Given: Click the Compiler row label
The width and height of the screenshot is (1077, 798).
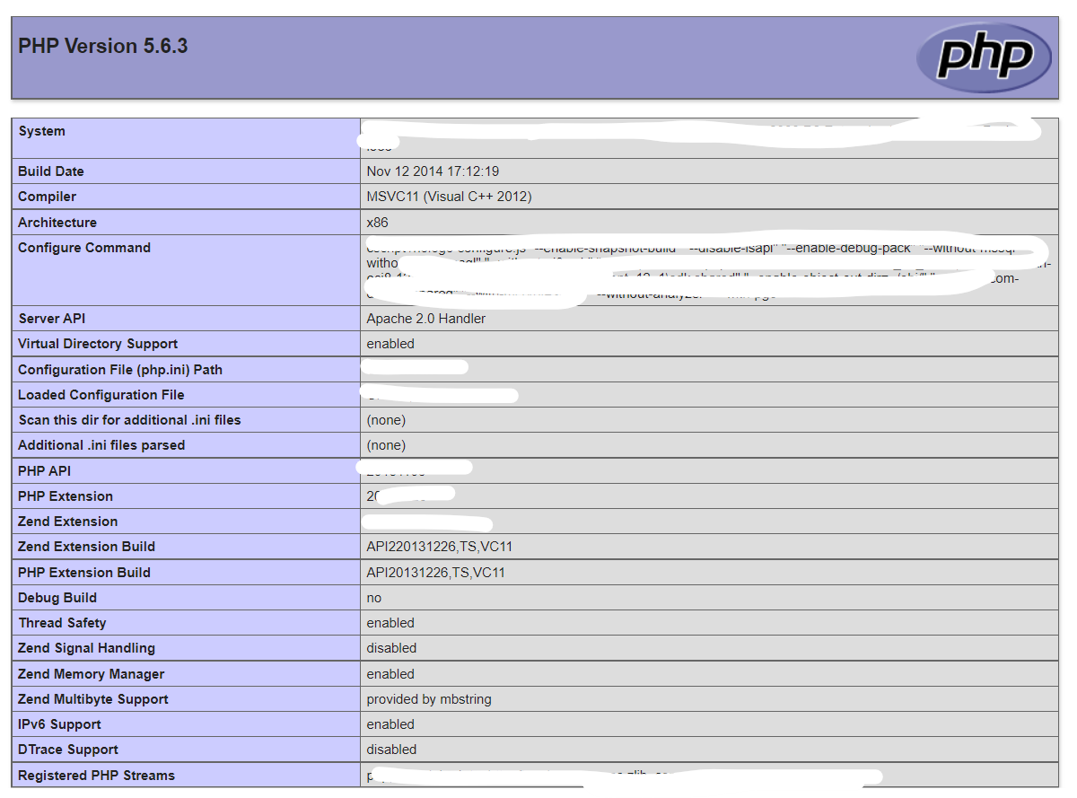Looking at the screenshot, I should click(48, 197).
